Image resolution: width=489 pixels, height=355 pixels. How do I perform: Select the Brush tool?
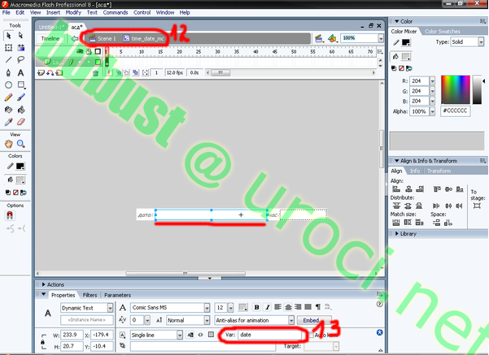click(20, 97)
